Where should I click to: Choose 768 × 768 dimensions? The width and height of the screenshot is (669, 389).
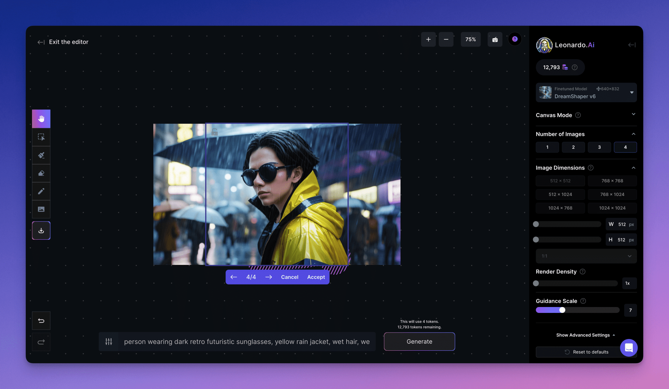[x=612, y=181]
